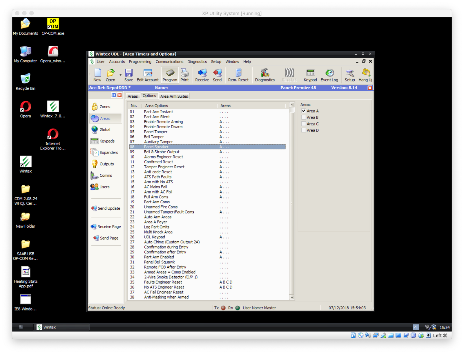Click the Hang Up toolbar icon
Image resolution: width=464 pixels, height=354 pixels.
[365, 75]
